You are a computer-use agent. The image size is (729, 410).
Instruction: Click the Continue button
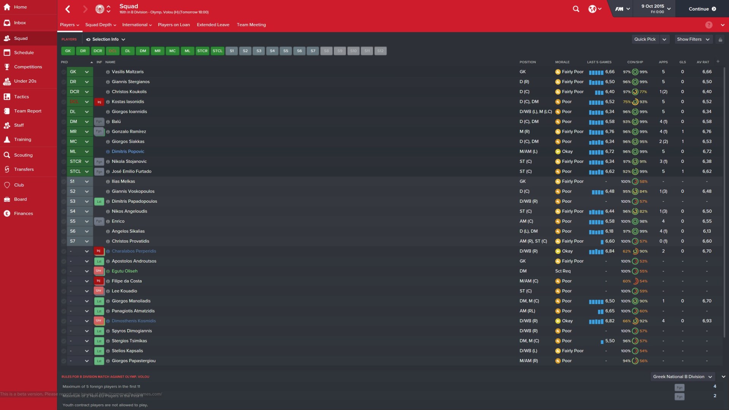click(x=702, y=9)
